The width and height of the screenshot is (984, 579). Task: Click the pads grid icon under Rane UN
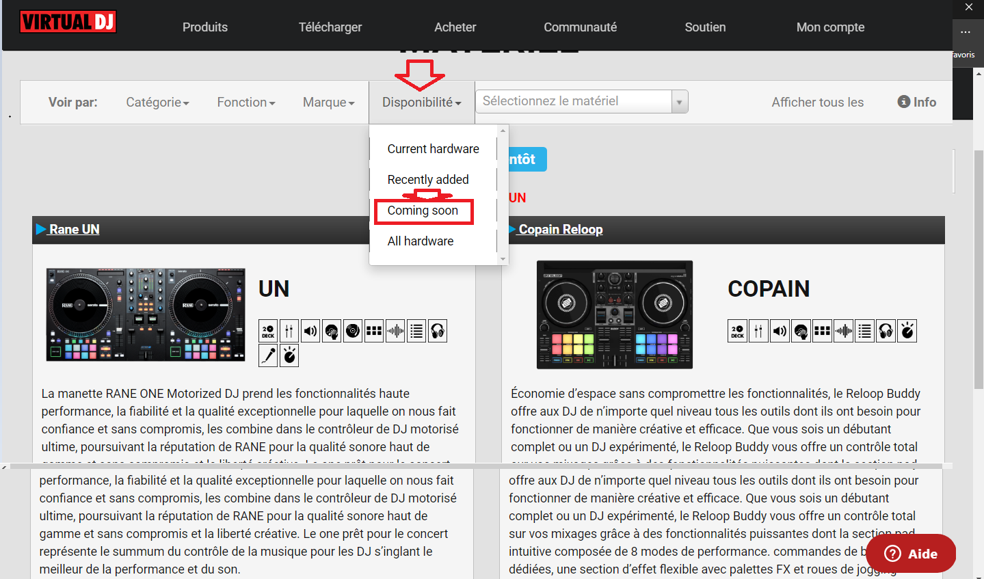click(x=374, y=332)
